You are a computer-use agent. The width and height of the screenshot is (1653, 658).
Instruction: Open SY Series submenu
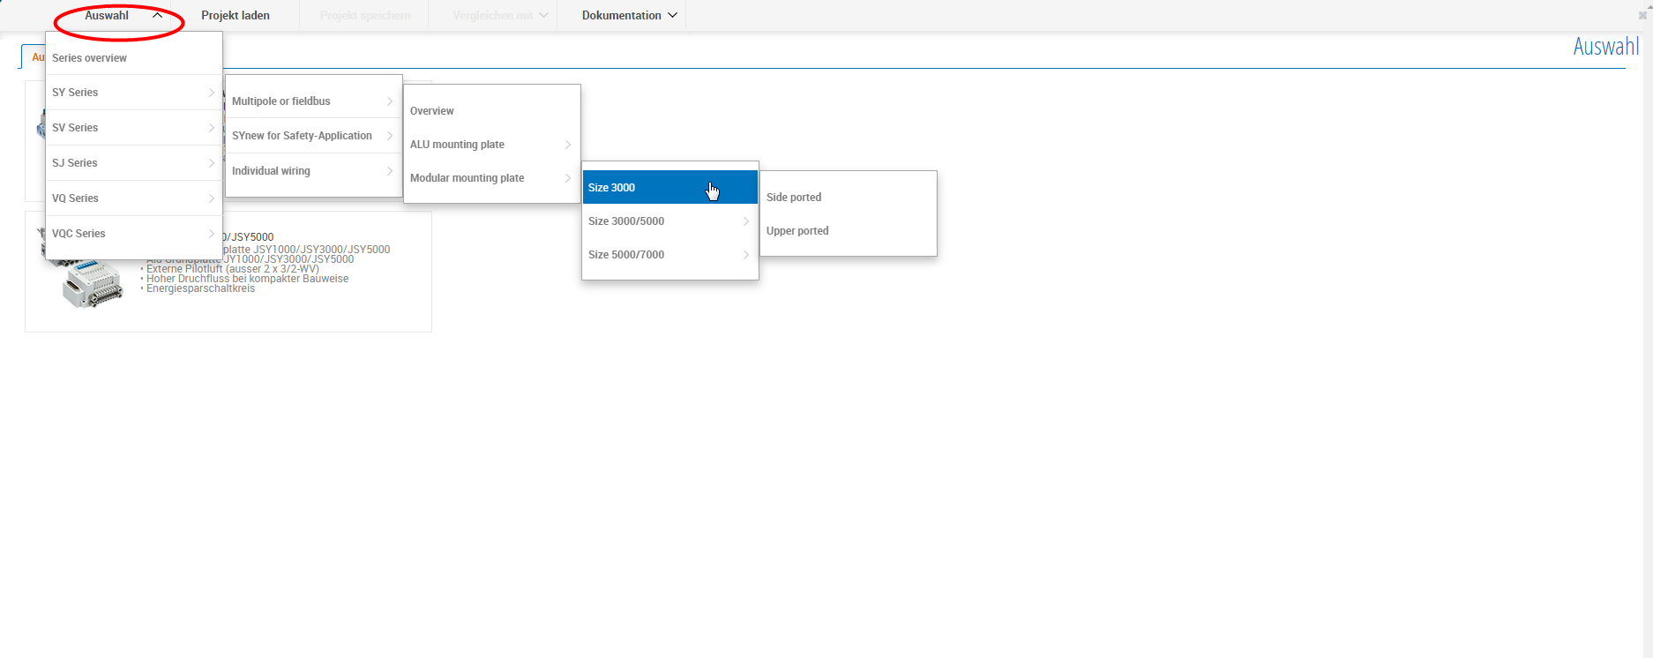click(134, 93)
